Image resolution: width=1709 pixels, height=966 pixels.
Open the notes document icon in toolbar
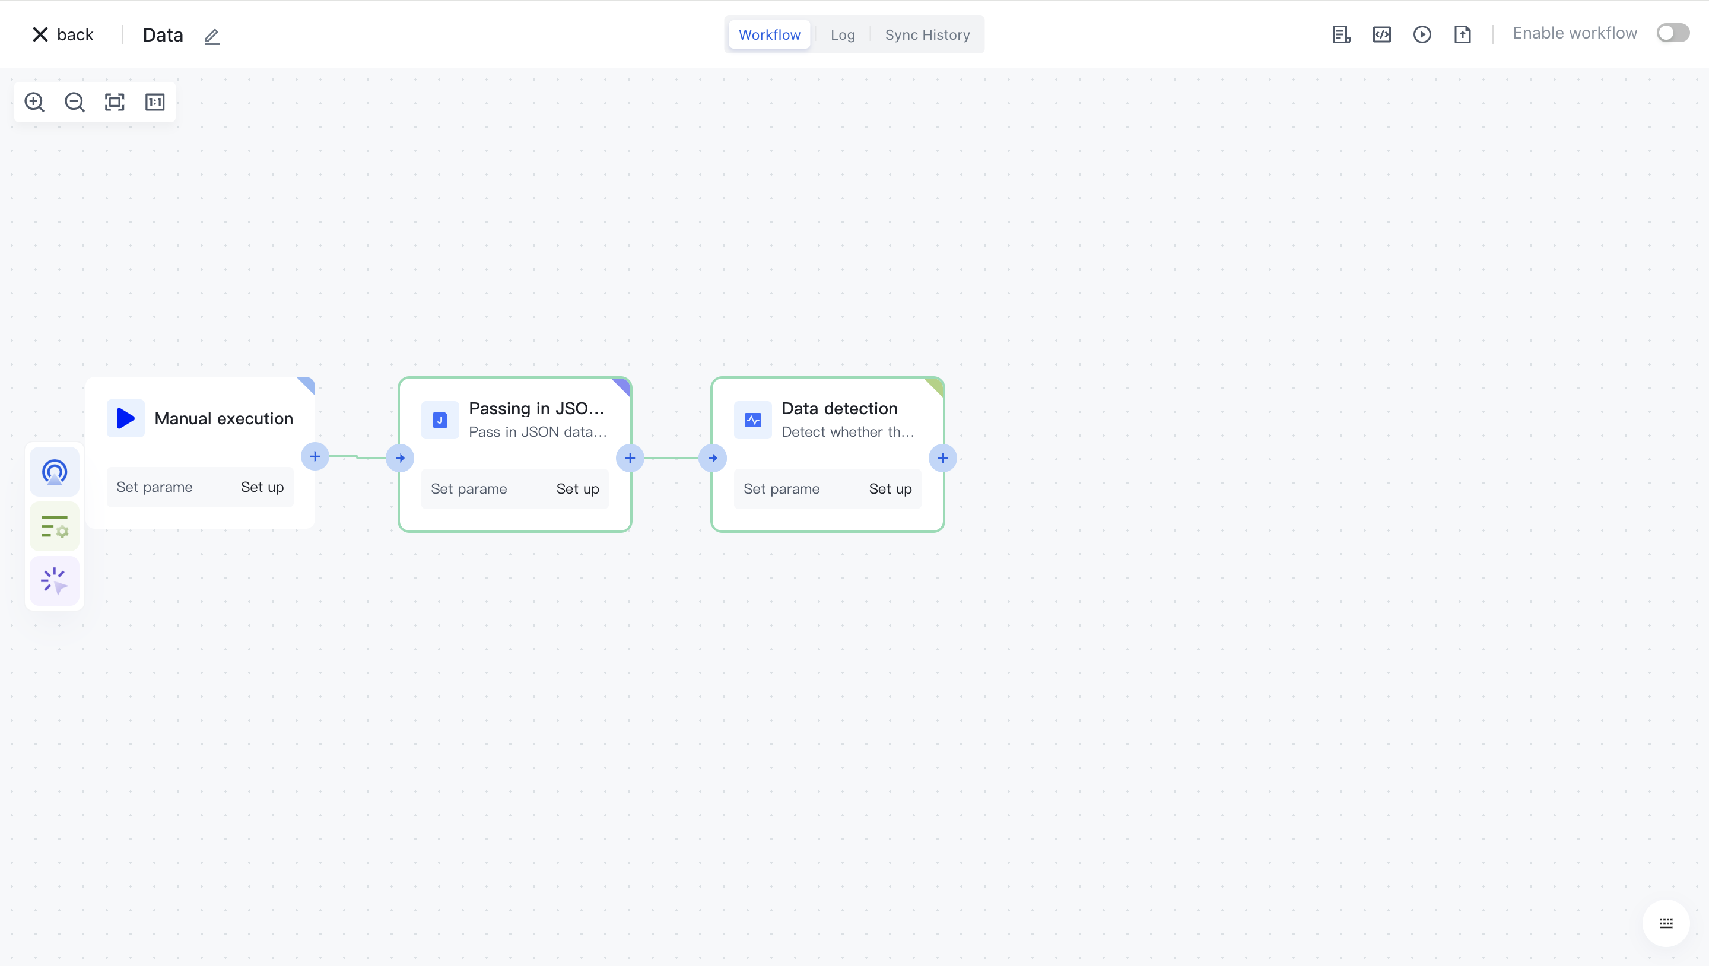pos(1341,34)
